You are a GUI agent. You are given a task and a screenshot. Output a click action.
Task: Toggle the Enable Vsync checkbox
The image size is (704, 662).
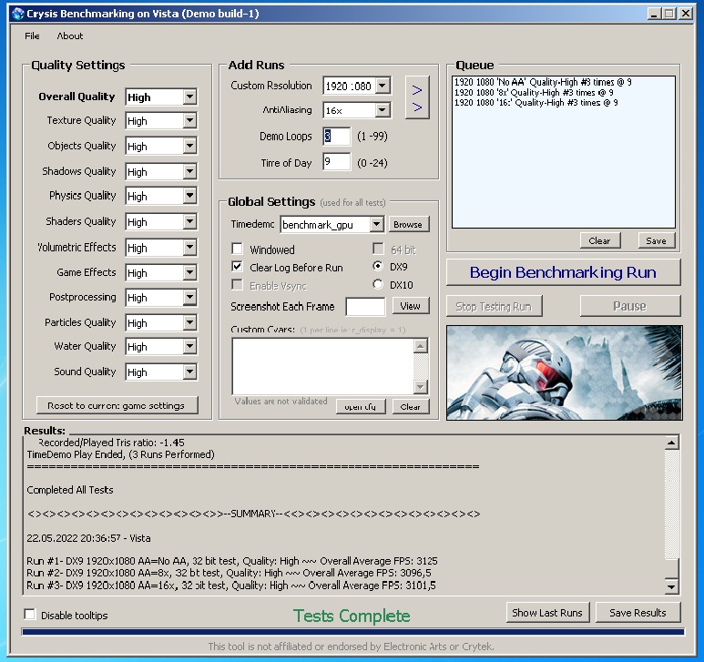click(237, 285)
